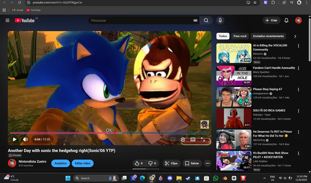Open Analytics for this video
This screenshot has width=311, height=183.
tap(60, 163)
